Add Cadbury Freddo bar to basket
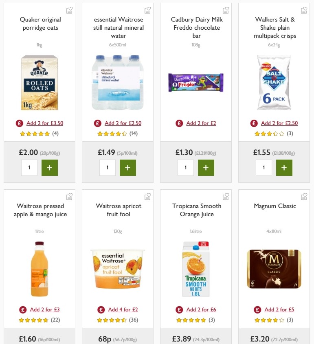Screen dimensions: 314x344 [x=206, y=167]
